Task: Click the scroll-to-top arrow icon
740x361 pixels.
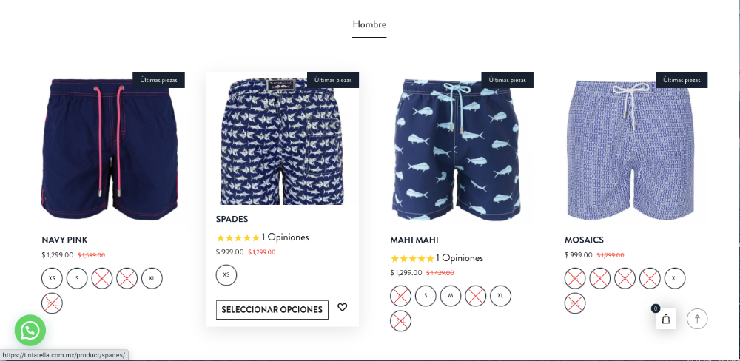Action: 697,319
